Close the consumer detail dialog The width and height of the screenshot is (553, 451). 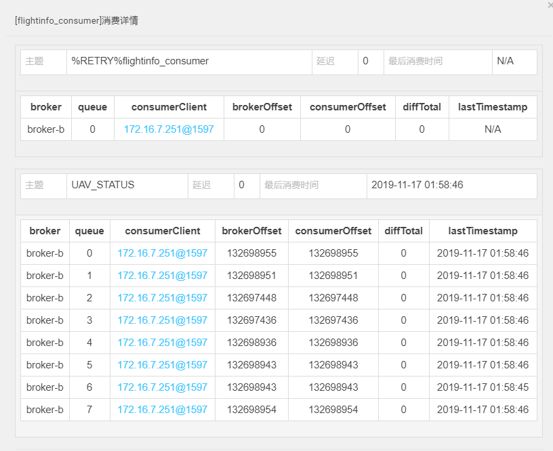550,5
